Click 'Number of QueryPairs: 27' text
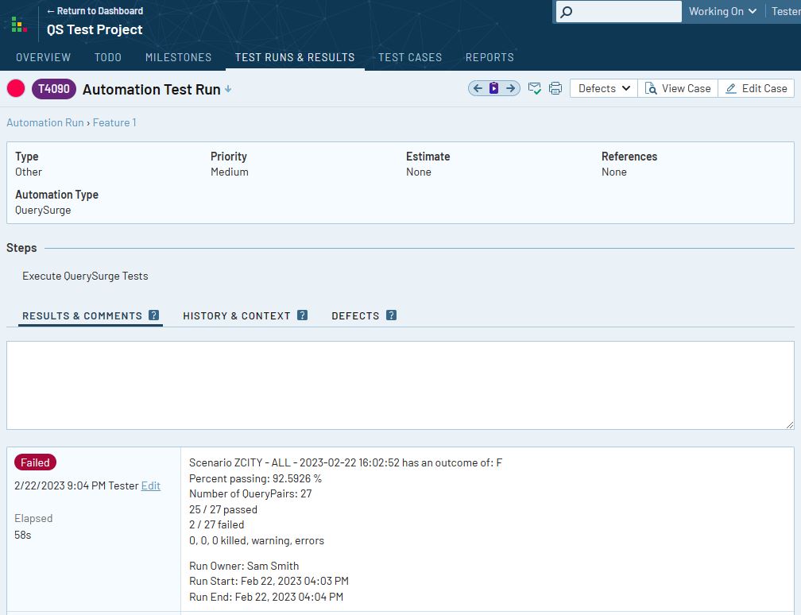This screenshot has height=615, width=801. [x=250, y=493]
